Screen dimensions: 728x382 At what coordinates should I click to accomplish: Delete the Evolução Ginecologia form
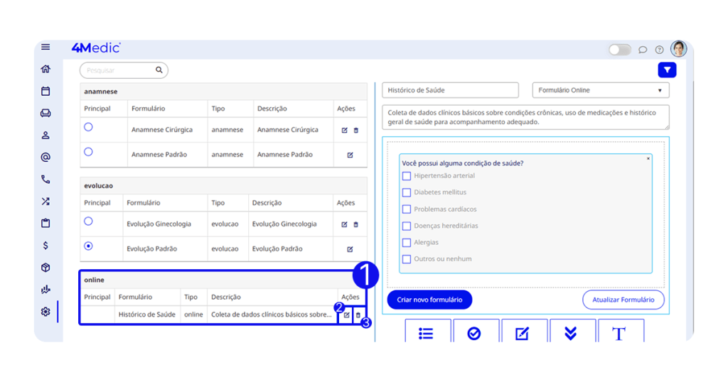click(356, 224)
